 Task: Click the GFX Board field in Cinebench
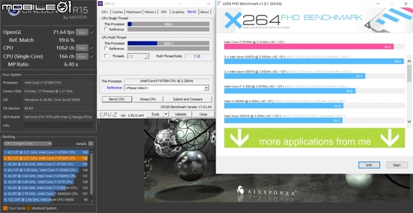point(58,117)
